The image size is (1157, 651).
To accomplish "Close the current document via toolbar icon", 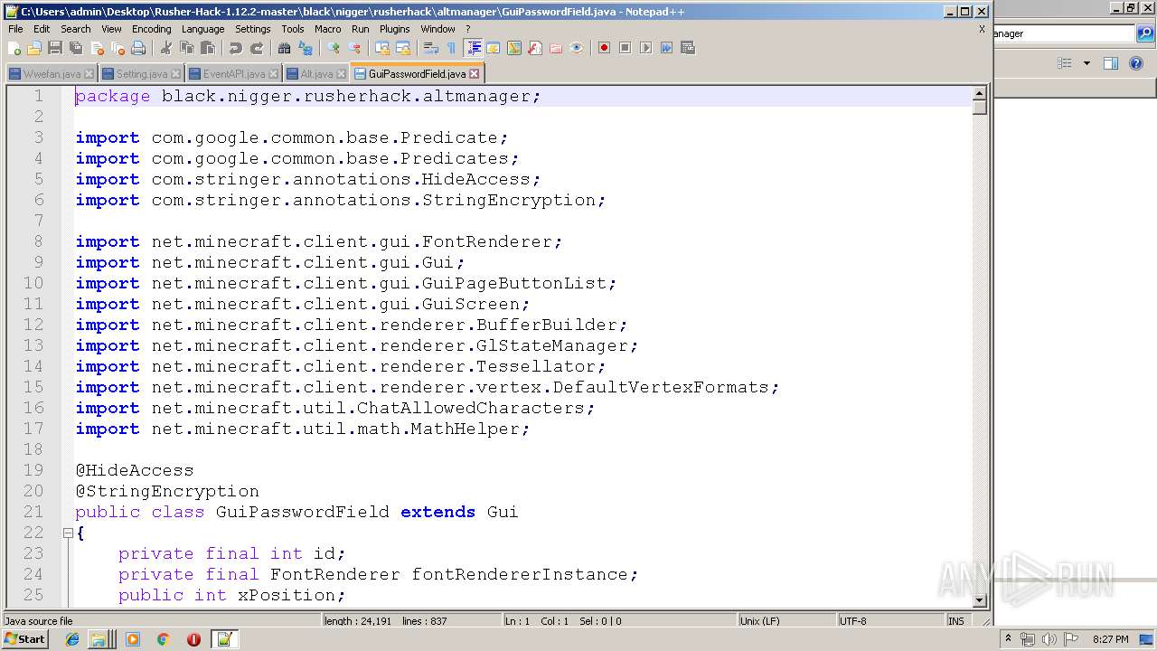I will [97, 48].
